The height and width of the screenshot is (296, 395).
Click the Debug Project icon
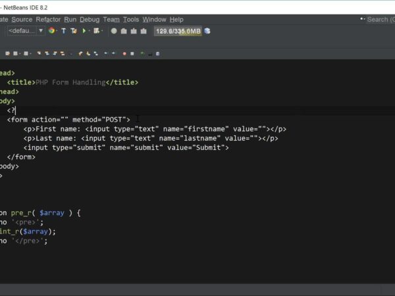pos(97,31)
